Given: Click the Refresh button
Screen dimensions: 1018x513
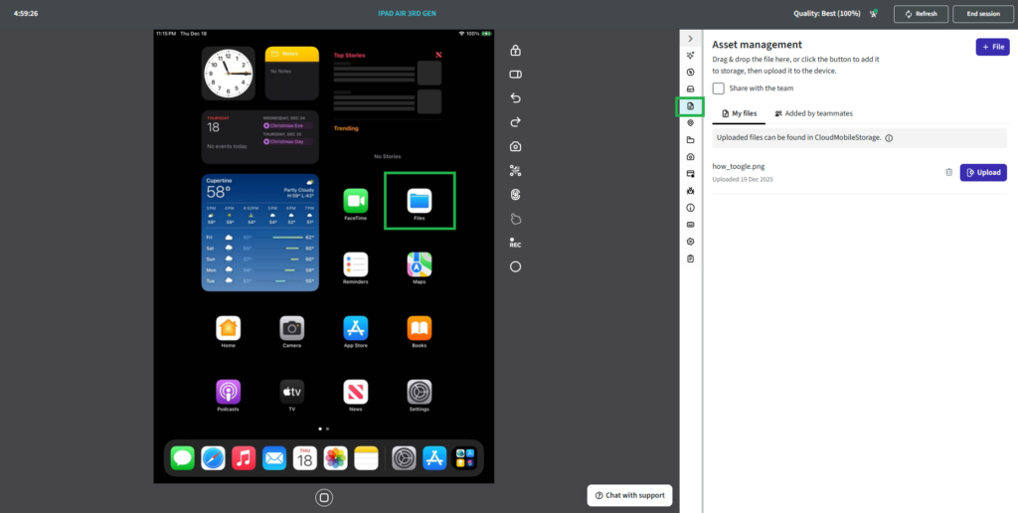Looking at the screenshot, I should pos(920,14).
